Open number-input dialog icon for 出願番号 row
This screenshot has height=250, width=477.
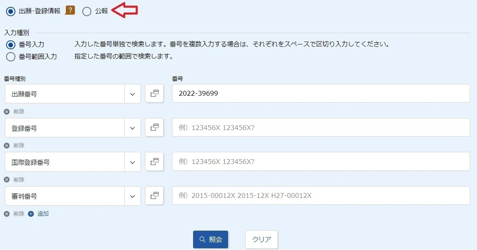(155, 93)
